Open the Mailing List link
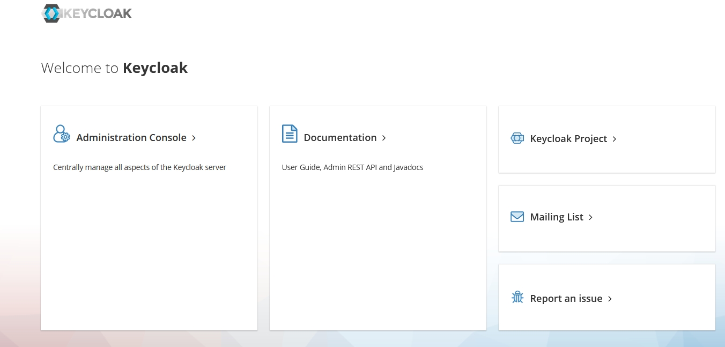The image size is (725, 347). 557,217
